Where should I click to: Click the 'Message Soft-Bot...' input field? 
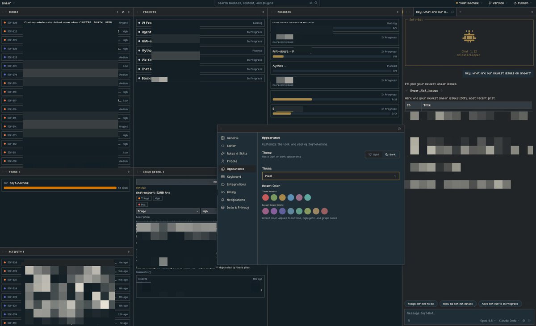[469, 313]
